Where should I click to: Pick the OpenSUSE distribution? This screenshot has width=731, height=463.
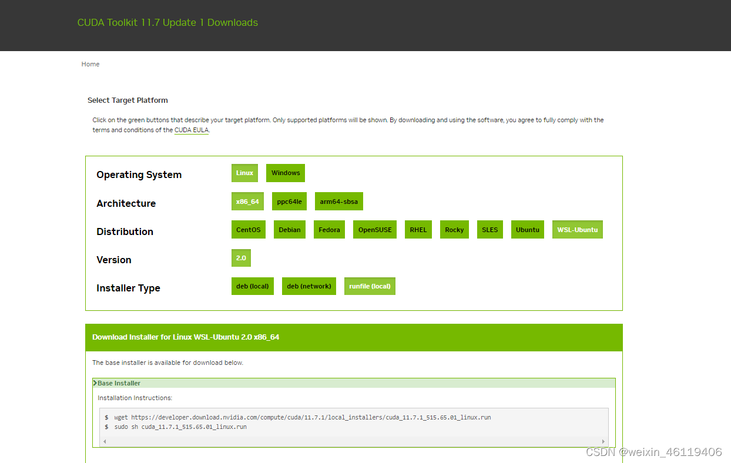pyautogui.click(x=375, y=230)
